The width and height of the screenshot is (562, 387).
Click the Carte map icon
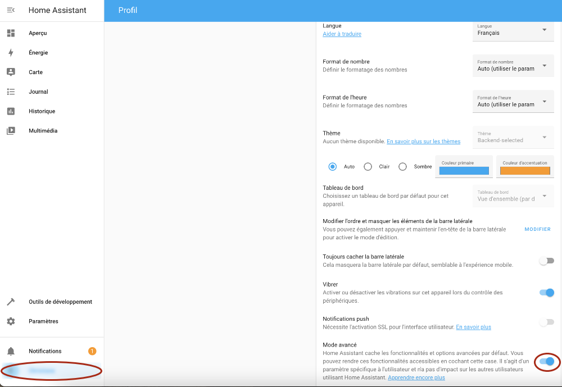[x=11, y=72]
